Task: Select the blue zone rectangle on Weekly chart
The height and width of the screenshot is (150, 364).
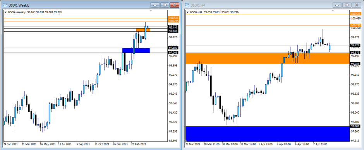Action: pos(136,50)
